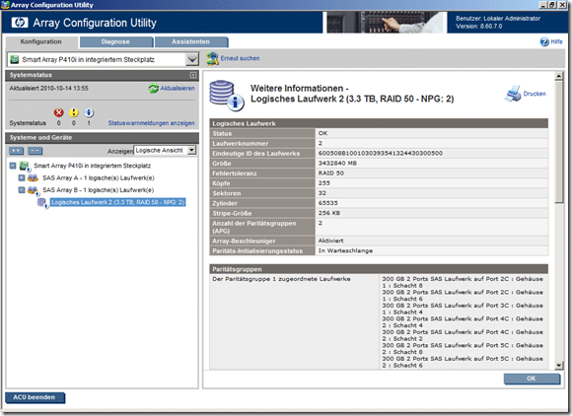Select SAS Array A - 1 logische(s) Laufwerk(e)
Image resolution: width=572 pixels, height=416 pixels.
coord(99,177)
